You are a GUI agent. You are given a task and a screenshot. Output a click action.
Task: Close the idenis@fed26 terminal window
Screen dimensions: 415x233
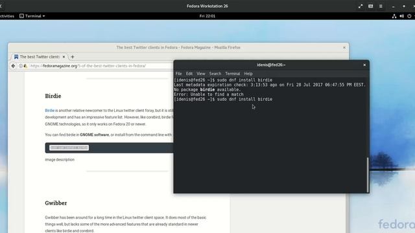364,65
